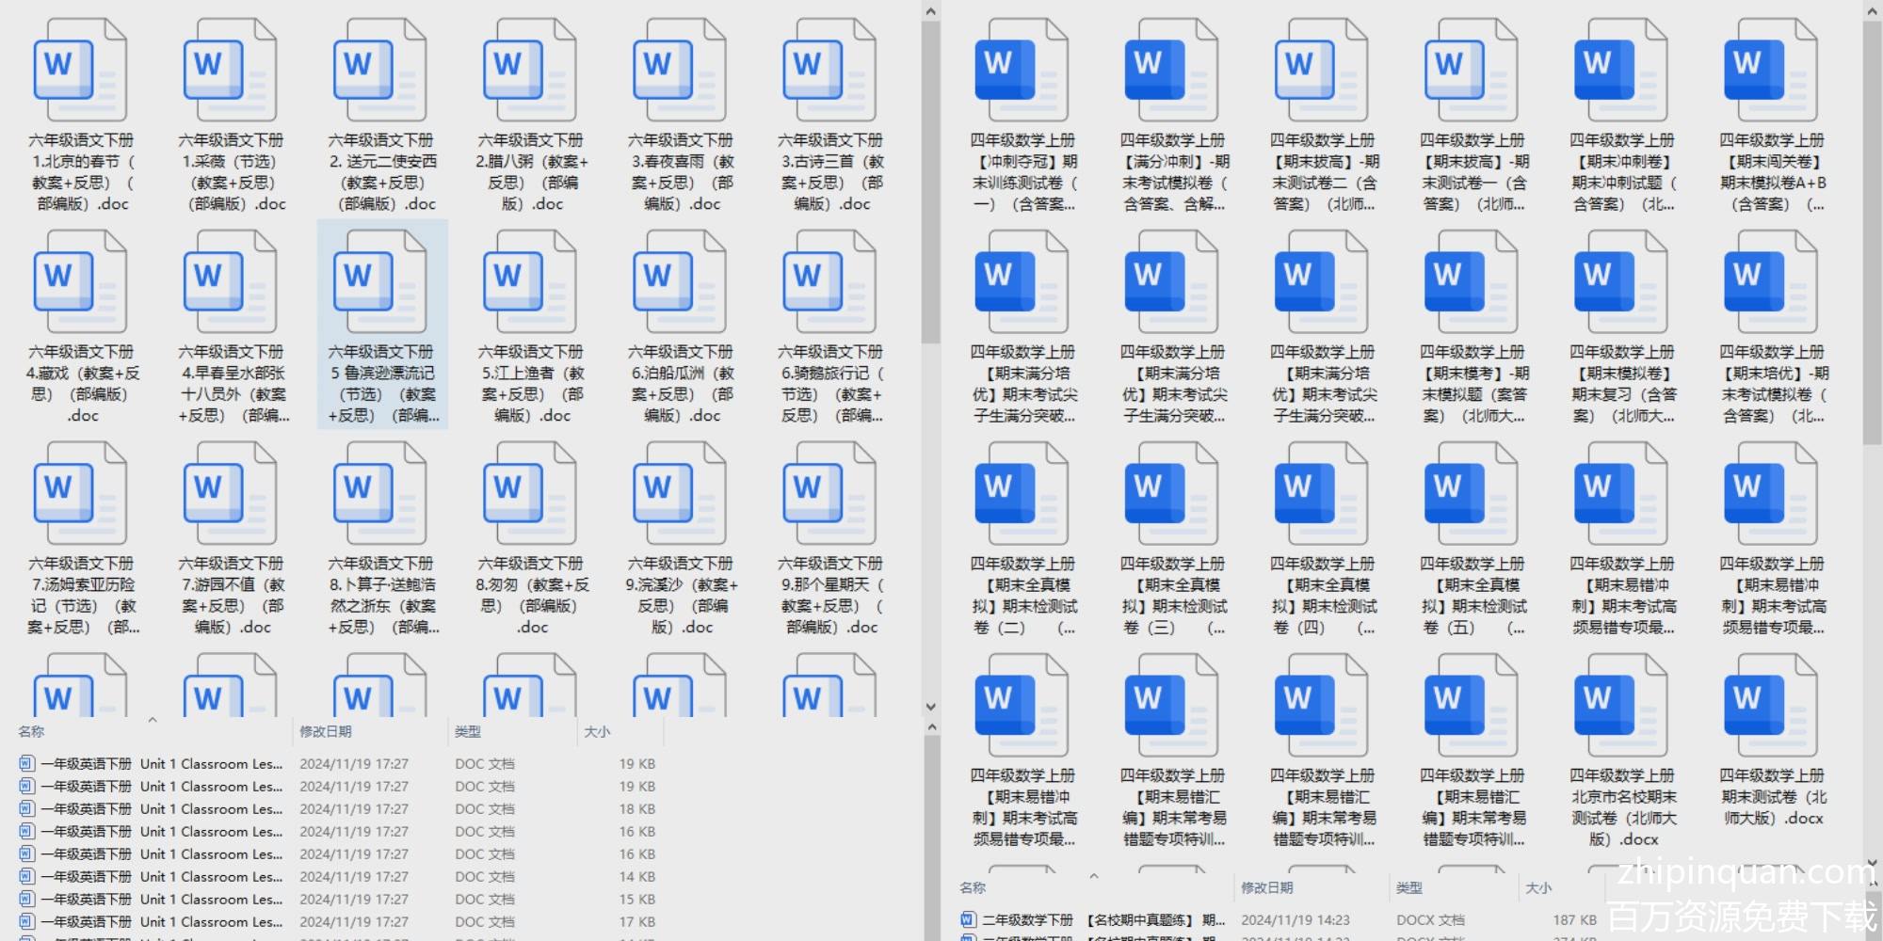Click the 类型 header in 一年级英语下册 list

click(x=467, y=731)
